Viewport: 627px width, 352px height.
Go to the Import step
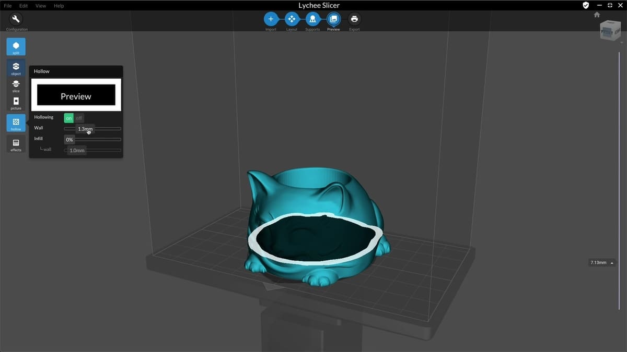tap(271, 19)
